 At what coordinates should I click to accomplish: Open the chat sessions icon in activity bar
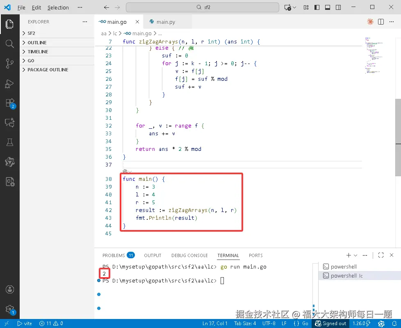(x=9, y=123)
